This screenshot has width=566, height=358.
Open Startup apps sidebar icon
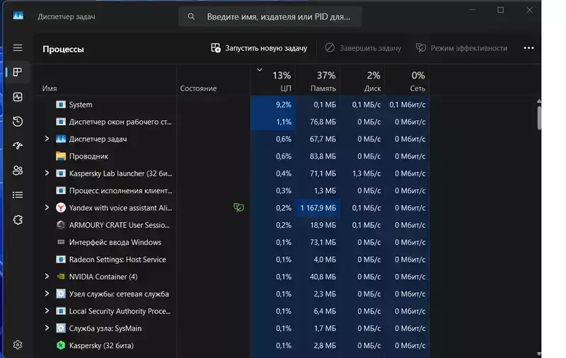[17, 146]
